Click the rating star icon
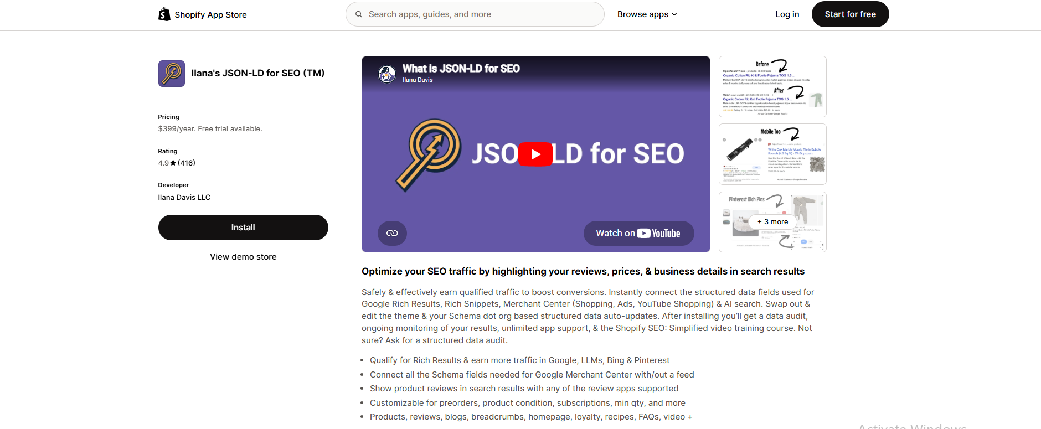This screenshot has height=429, width=1041. point(173,163)
